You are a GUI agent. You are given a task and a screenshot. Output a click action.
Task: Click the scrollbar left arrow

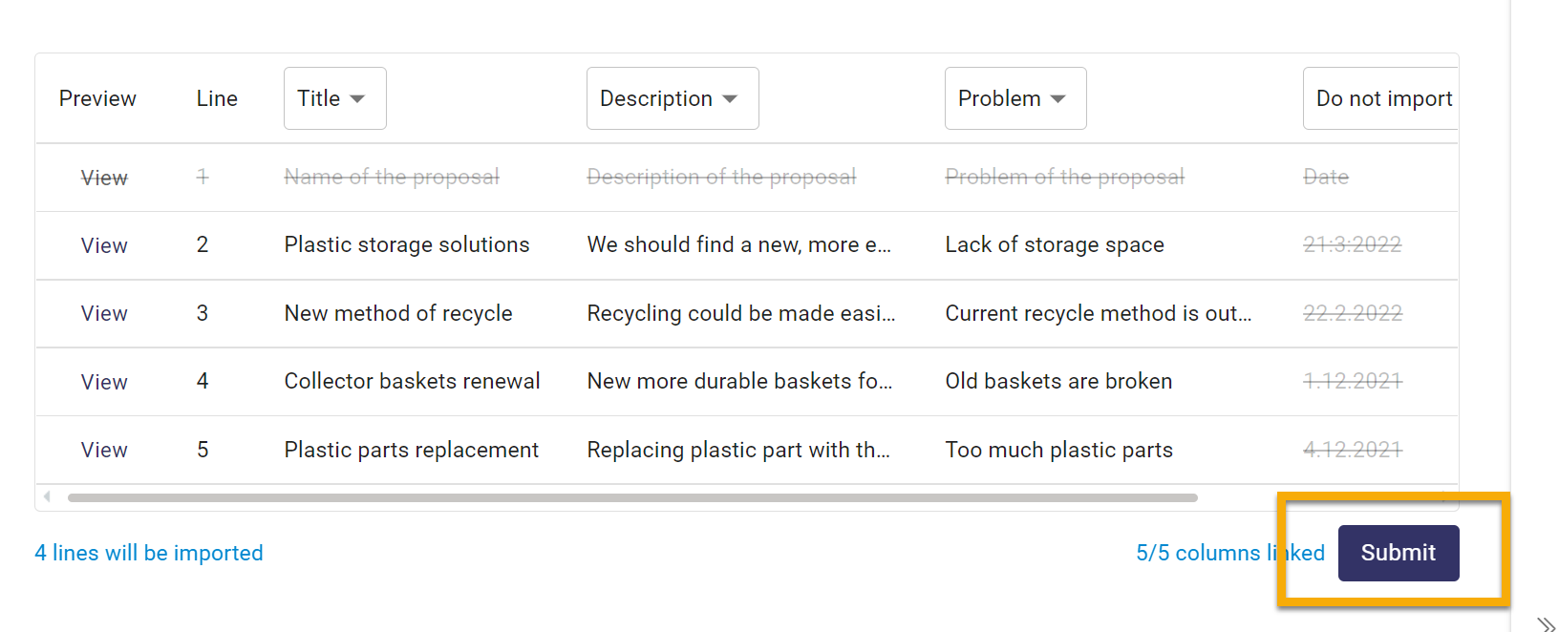[47, 496]
